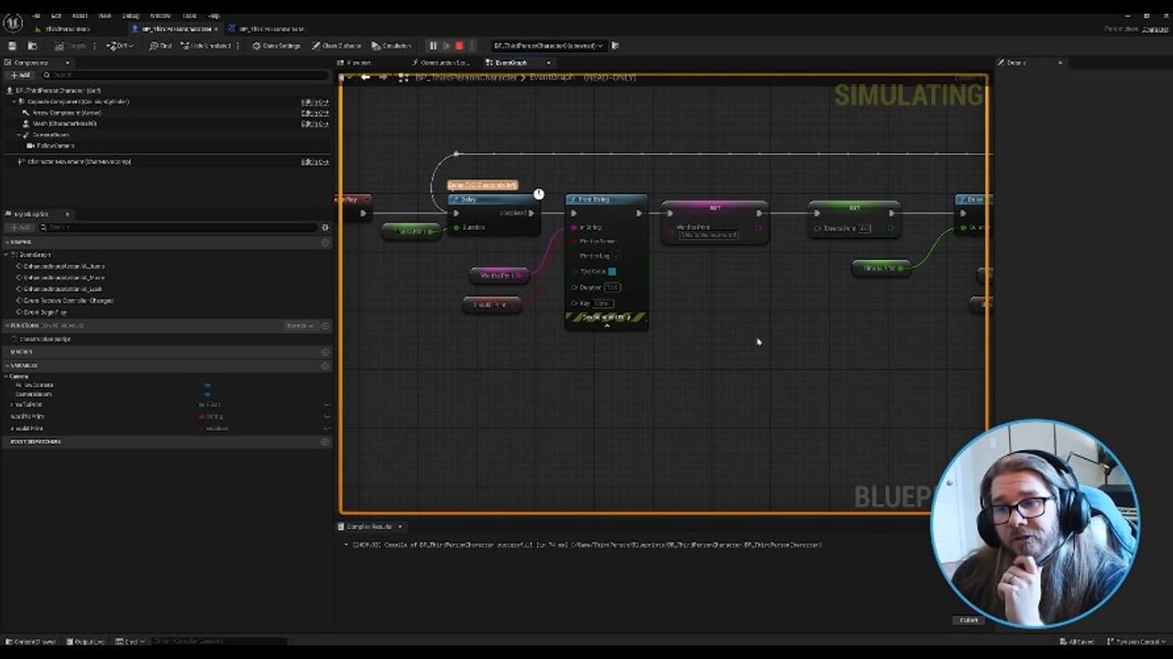Click the icon right of the debug selector
The width and height of the screenshot is (1173, 659).
click(615, 46)
